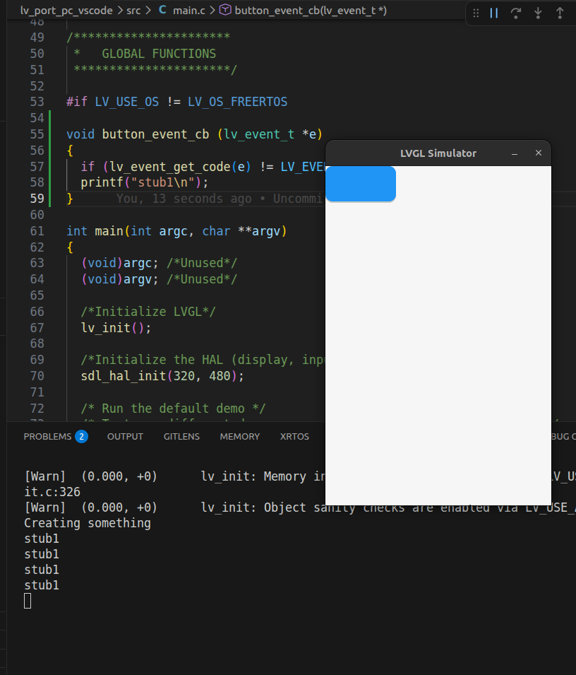Screen dimensions: 576x675
Task: Expand the src breadcrumb segment
Action: 133,10
